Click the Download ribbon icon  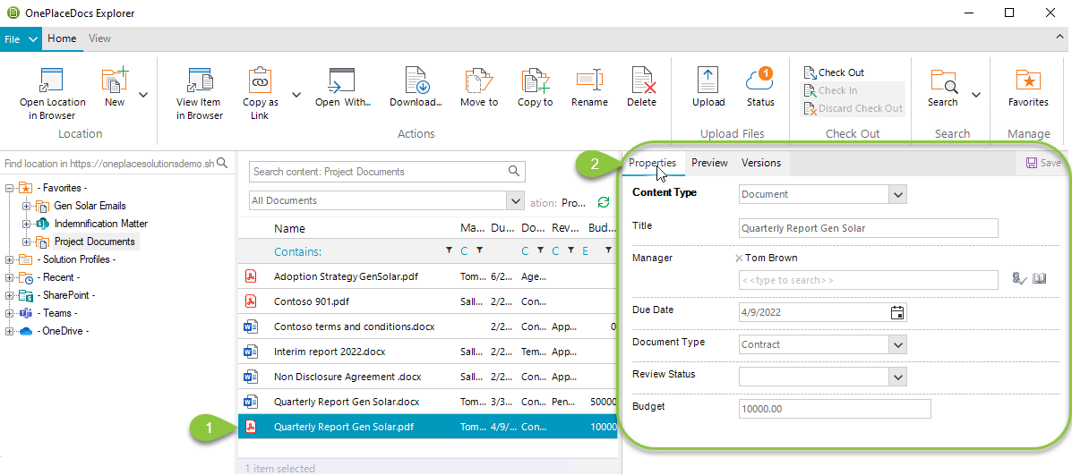pyautogui.click(x=416, y=81)
